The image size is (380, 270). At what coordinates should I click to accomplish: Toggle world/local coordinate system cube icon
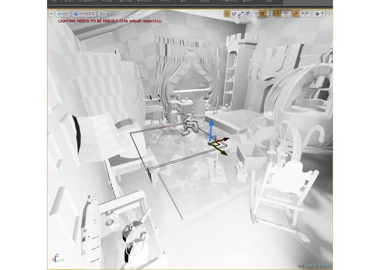click(248, 14)
